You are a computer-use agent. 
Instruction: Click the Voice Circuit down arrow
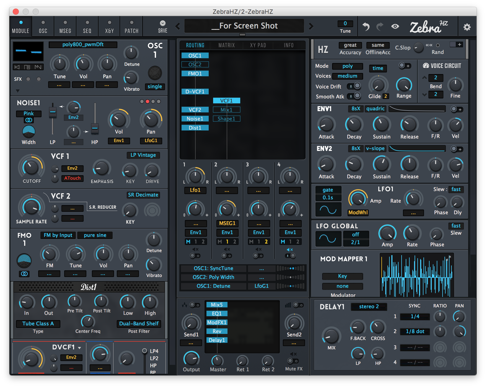pyautogui.click(x=424, y=95)
